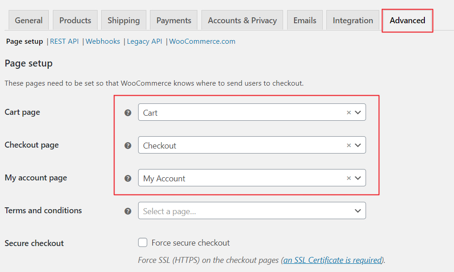Follow the SSL Certificate is required link
Viewport: 454px width, 272px height.
(x=332, y=260)
